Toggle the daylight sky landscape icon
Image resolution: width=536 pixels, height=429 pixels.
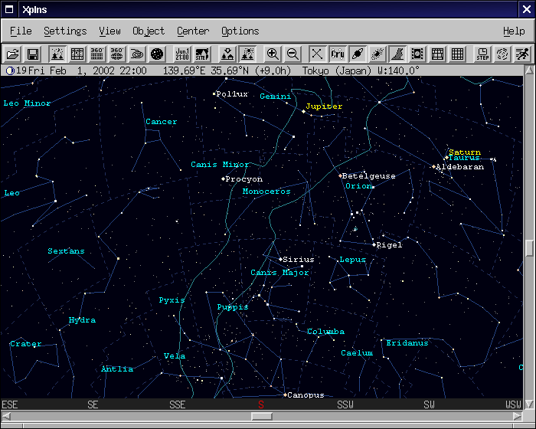click(247, 54)
